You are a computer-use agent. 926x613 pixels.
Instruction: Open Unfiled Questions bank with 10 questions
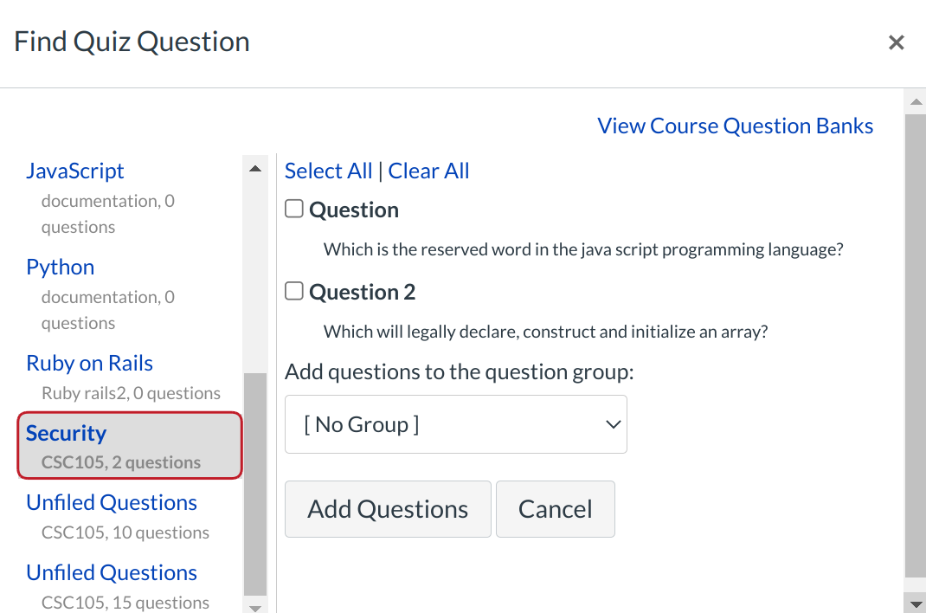(x=112, y=502)
